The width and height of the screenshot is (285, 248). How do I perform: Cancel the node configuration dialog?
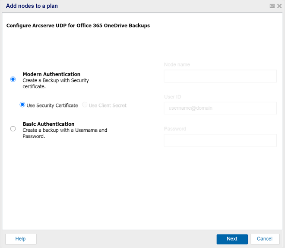coord(265,239)
